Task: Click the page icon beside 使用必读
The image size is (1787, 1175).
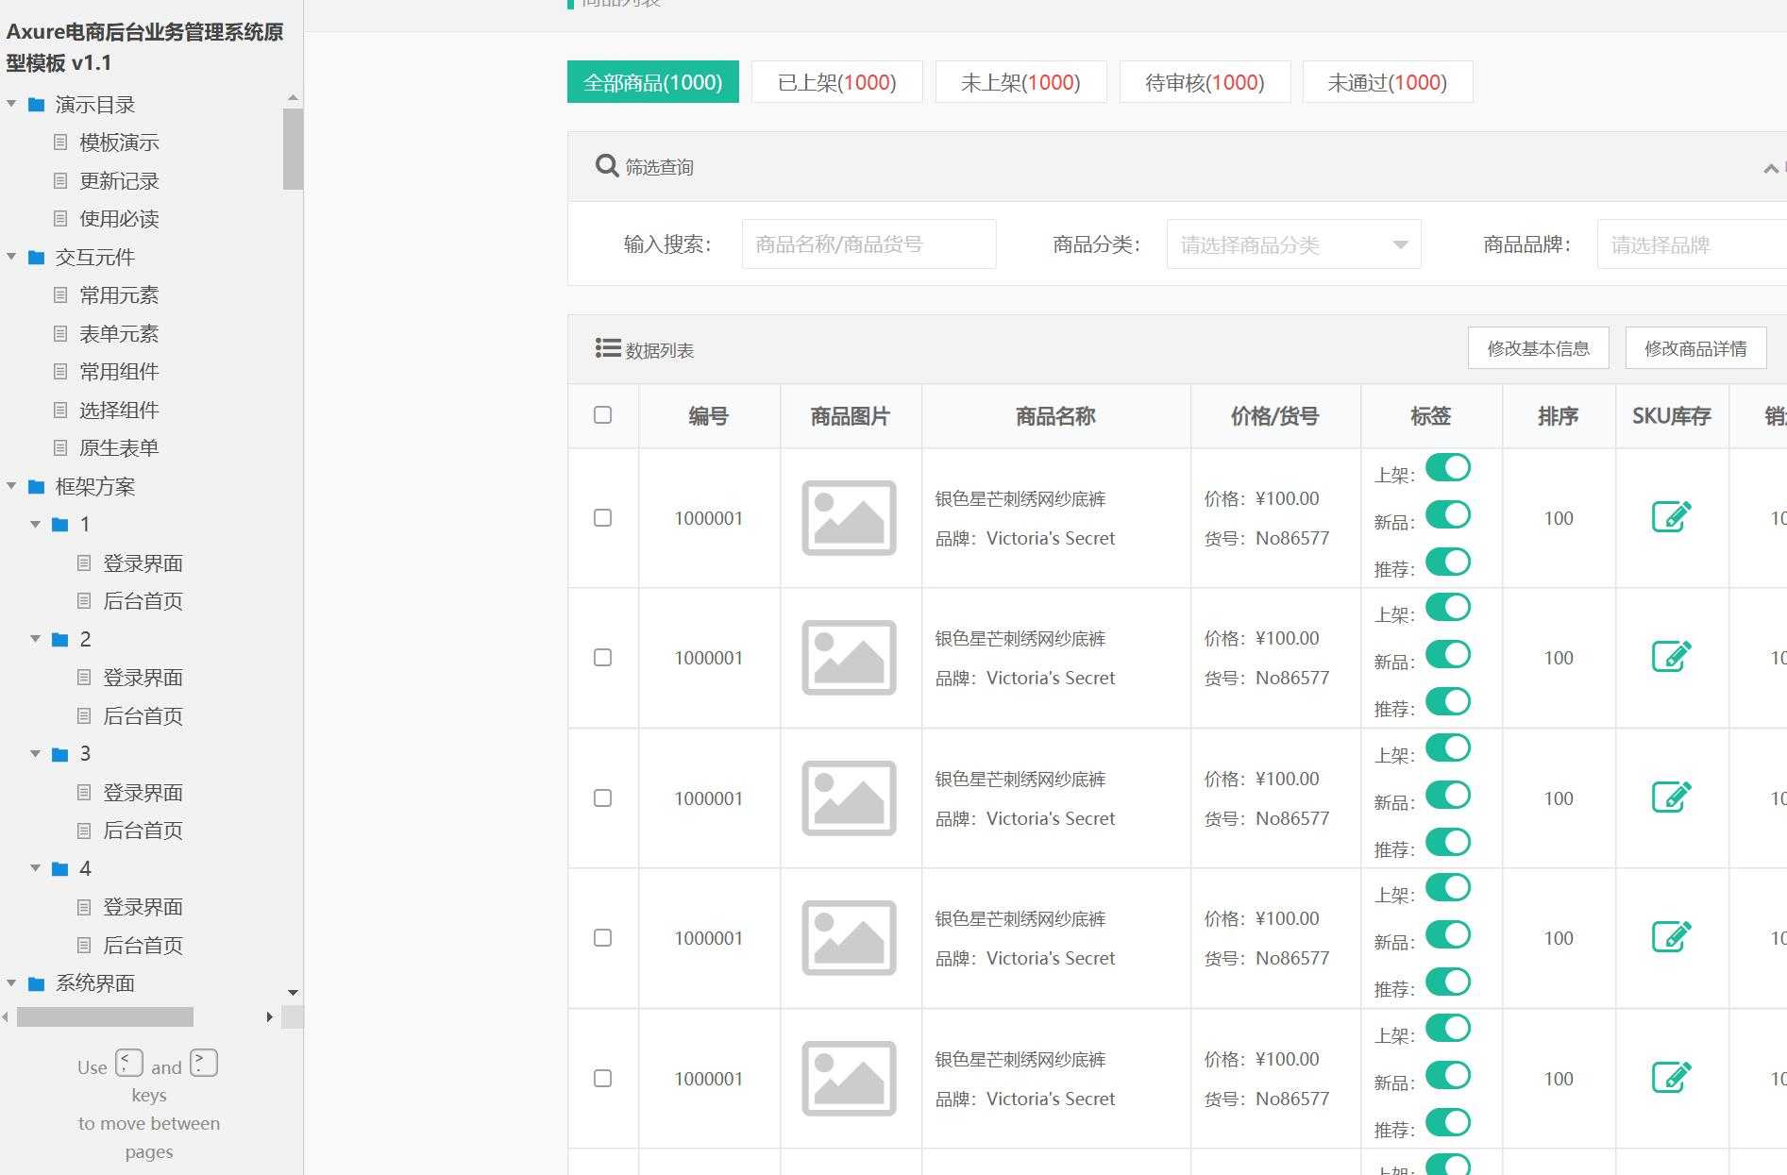Action: coord(61,219)
